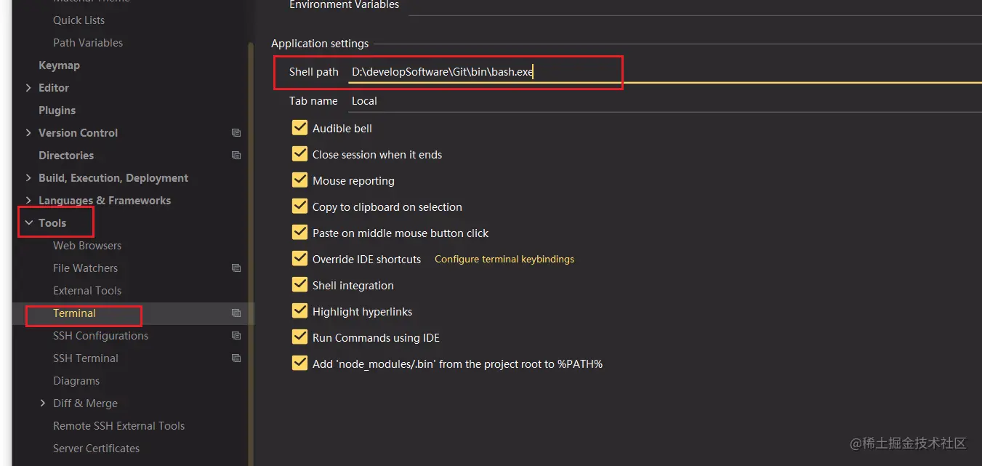Collapse the Tools tree section
This screenshot has height=466, width=982.
[x=28, y=223]
